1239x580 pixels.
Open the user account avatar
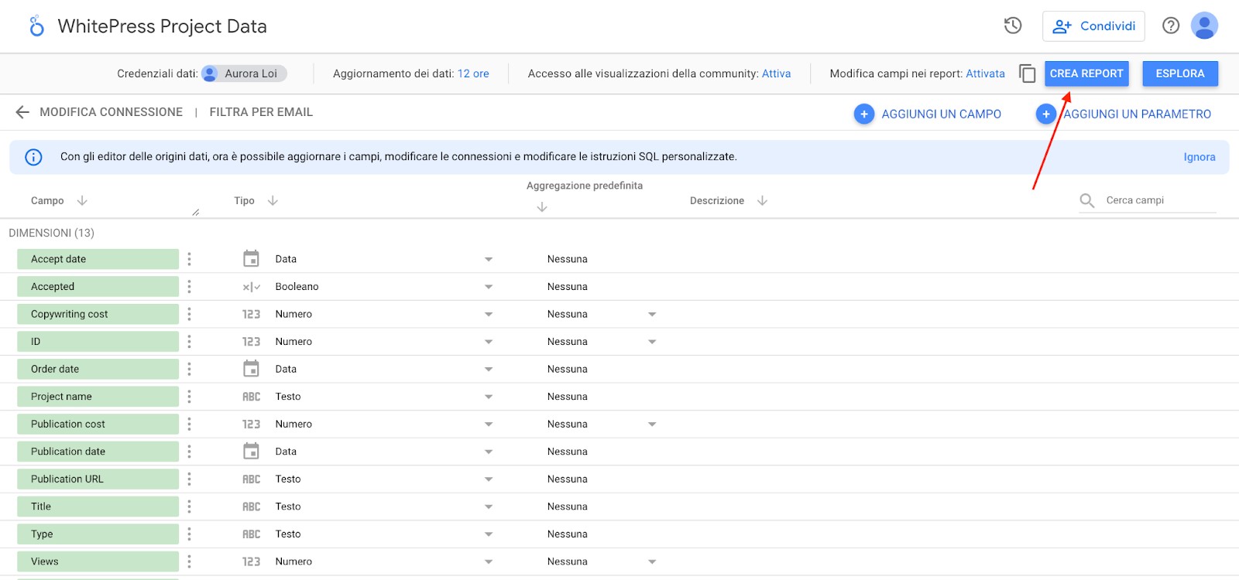tap(1204, 26)
